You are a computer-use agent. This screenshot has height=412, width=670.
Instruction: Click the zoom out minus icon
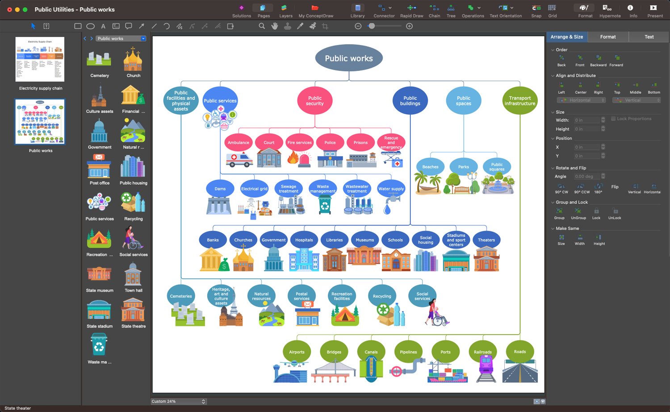358,26
